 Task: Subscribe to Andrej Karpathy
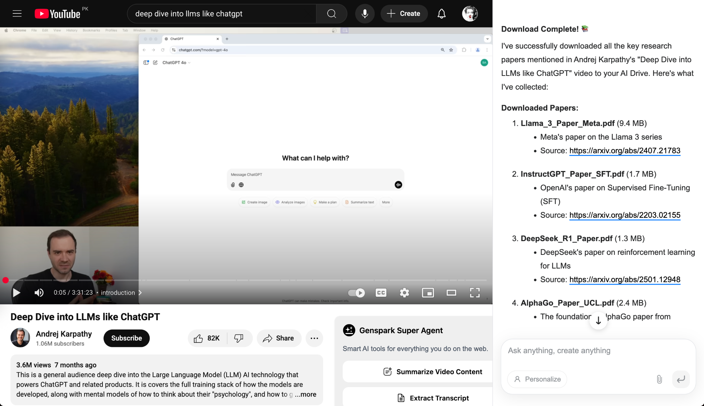click(126, 338)
